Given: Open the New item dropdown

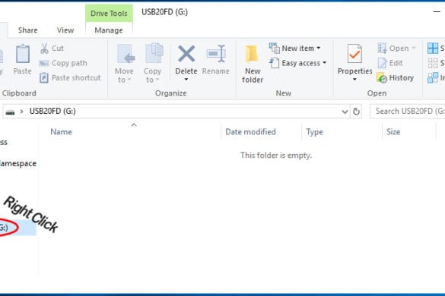Looking at the screenshot, I should click(294, 49).
